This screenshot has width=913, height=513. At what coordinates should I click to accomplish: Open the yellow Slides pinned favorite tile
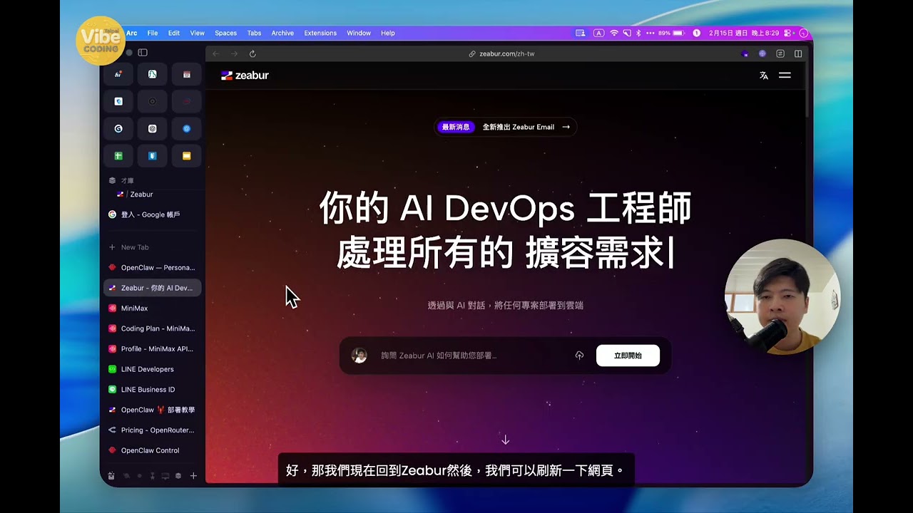187,156
